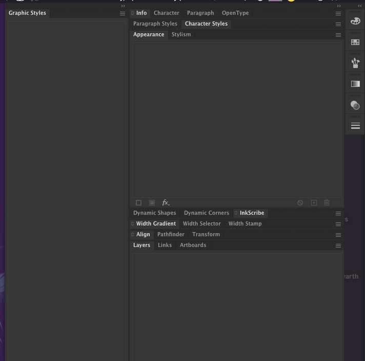Click Add New Effect fx button
Image resolution: width=365 pixels, height=361 pixels.
(166, 203)
